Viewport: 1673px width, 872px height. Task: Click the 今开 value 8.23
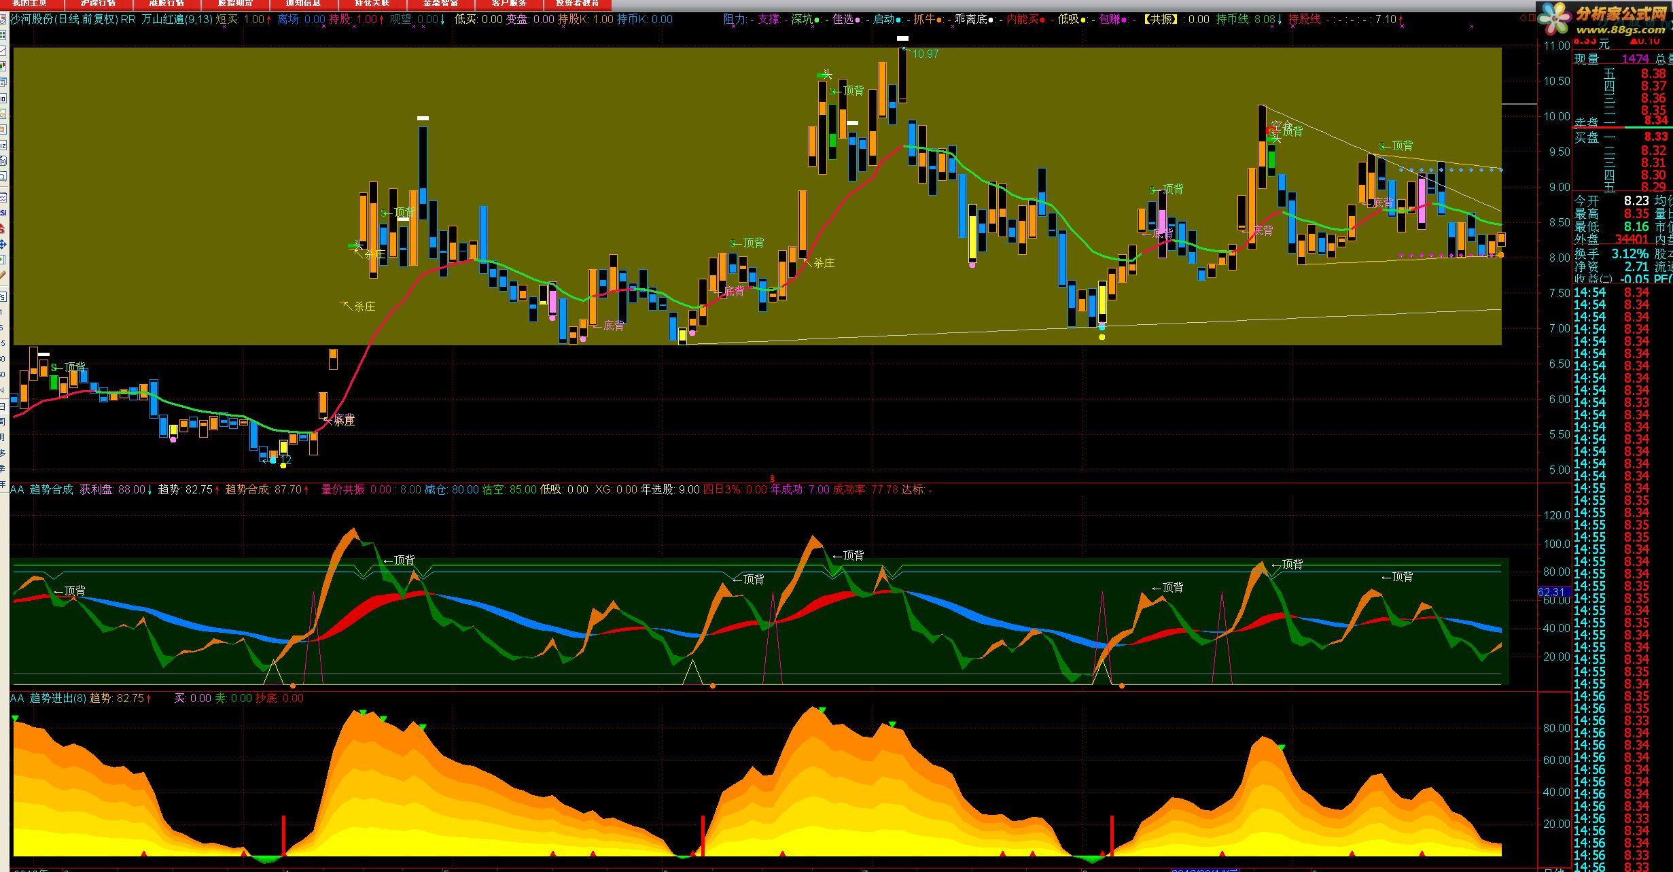tap(1636, 201)
